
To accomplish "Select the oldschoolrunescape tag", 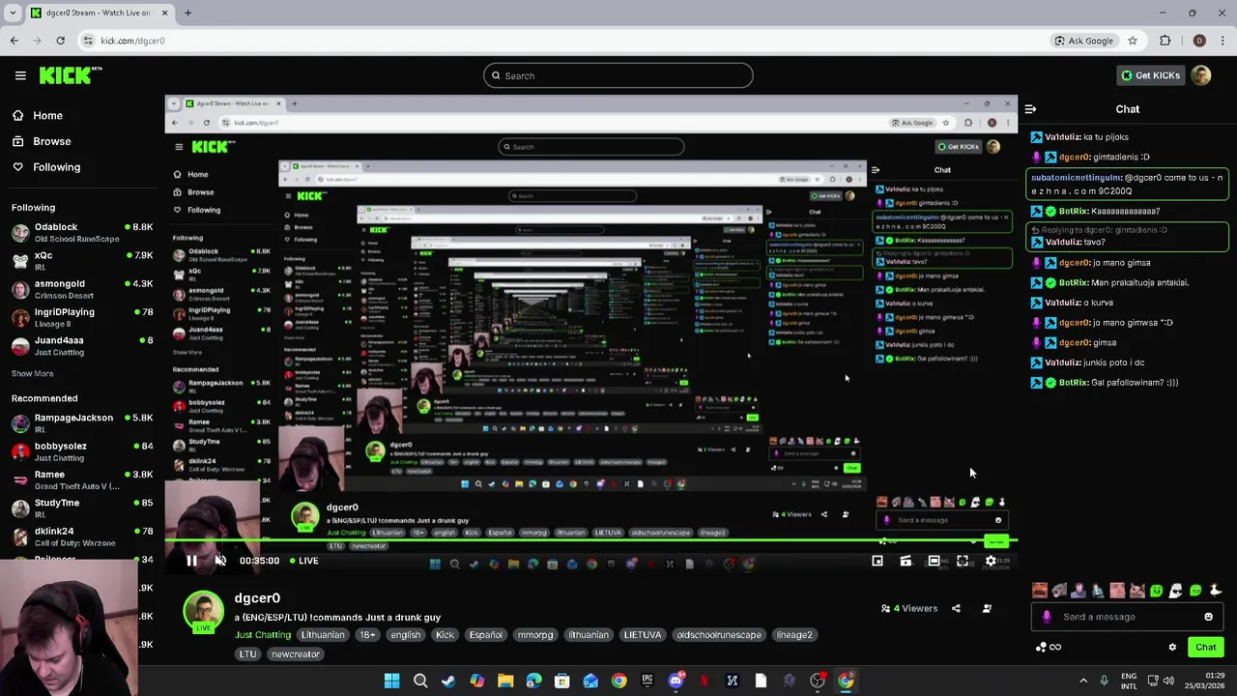I will point(719,635).
